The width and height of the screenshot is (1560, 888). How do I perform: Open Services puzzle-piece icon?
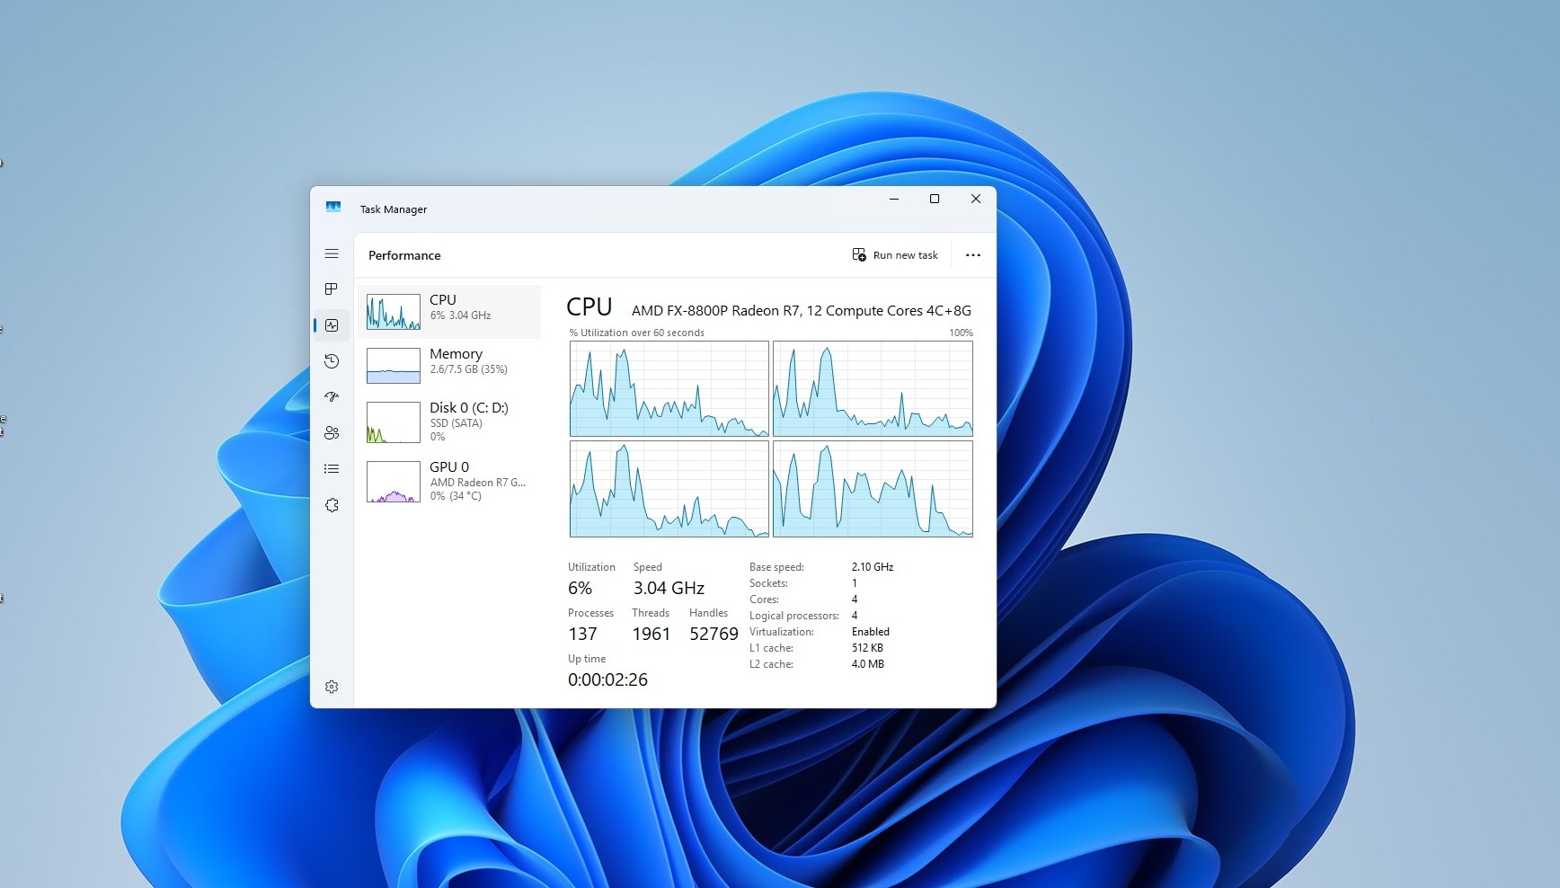pos(332,505)
